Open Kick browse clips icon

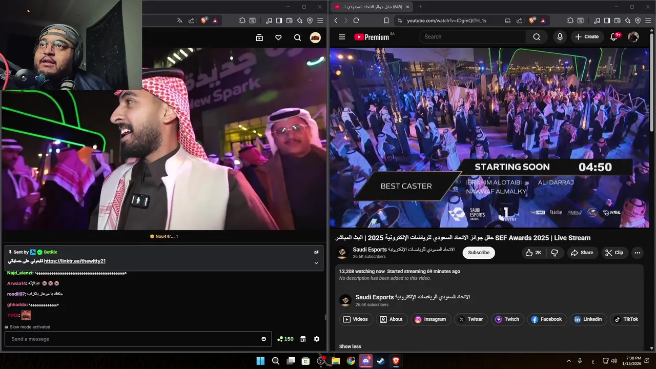pos(259,37)
